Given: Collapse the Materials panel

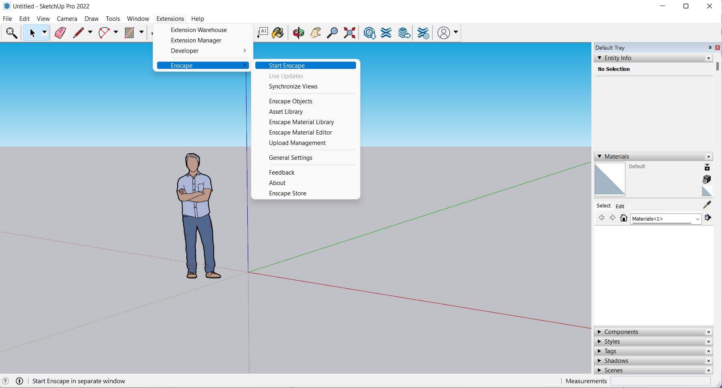Looking at the screenshot, I should point(600,157).
